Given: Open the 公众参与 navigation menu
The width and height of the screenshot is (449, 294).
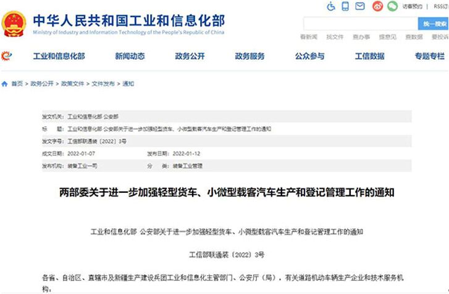Looking at the screenshot, I should pyautogui.click(x=310, y=56).
